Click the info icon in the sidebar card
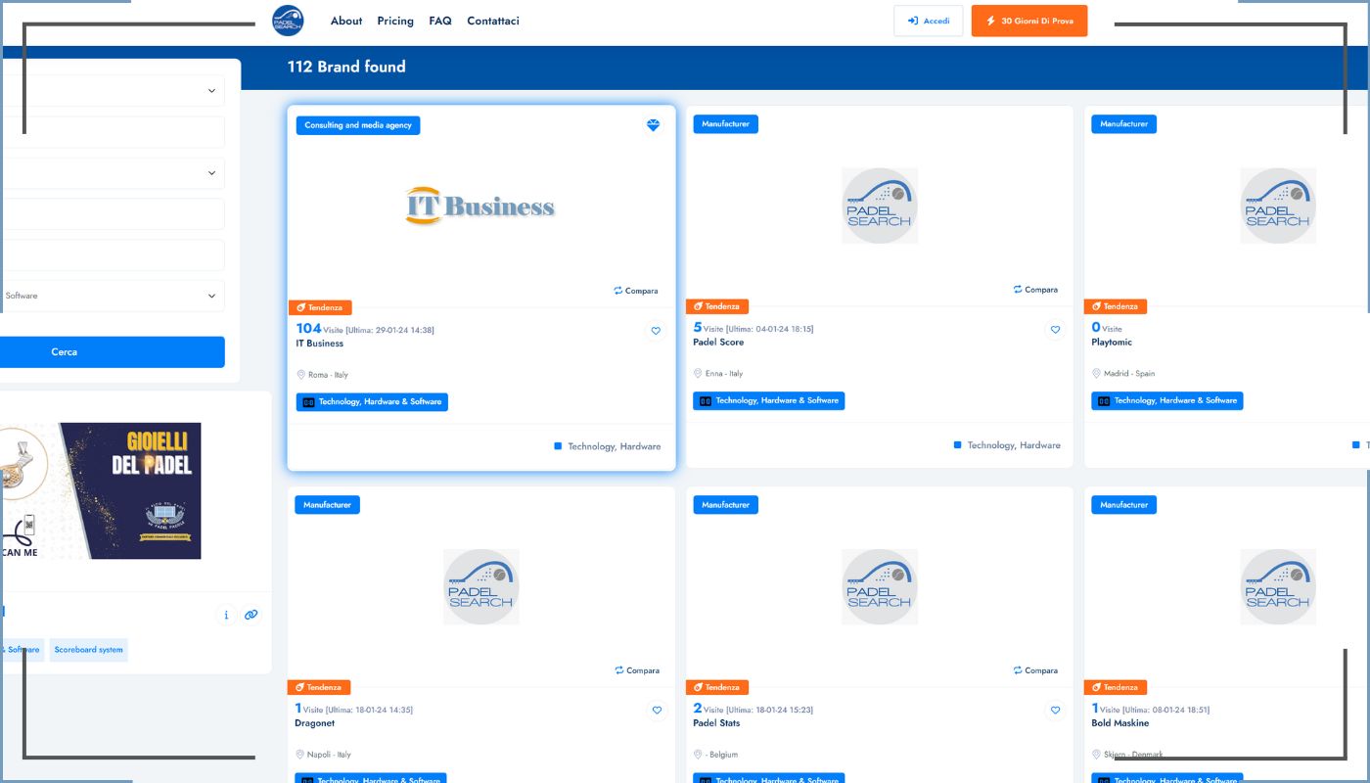The image size is (1370, 783). coord(226,615)
